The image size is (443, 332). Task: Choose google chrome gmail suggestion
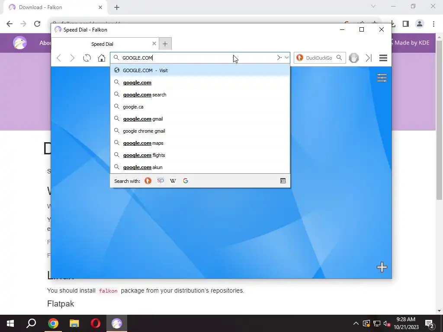point(200,131)
